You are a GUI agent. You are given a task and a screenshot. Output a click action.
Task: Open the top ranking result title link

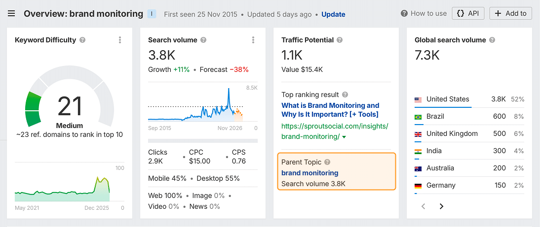coord(330,110)
